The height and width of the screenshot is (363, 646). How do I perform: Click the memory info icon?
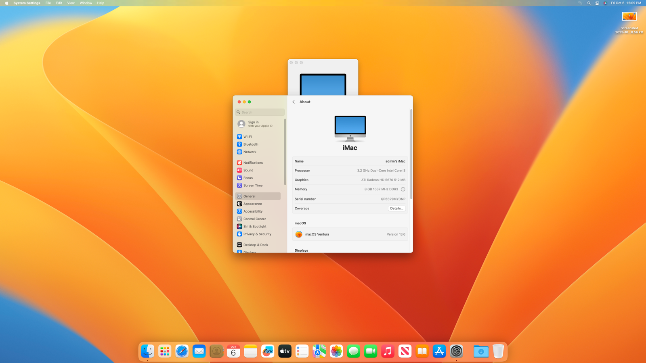(x=403, y=189)
